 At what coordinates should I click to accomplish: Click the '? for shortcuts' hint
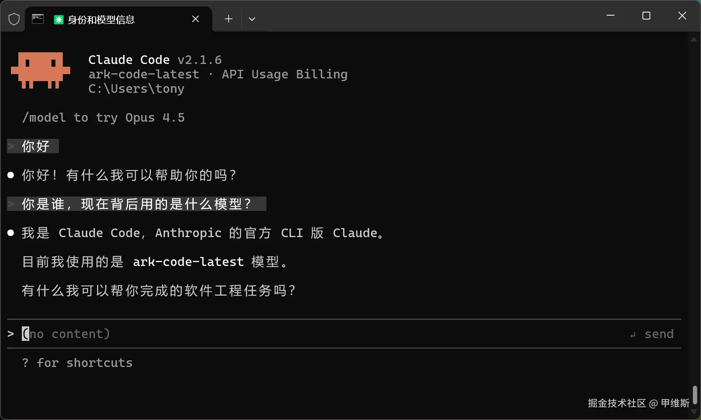pyautogui.click(x=77, y=363)
